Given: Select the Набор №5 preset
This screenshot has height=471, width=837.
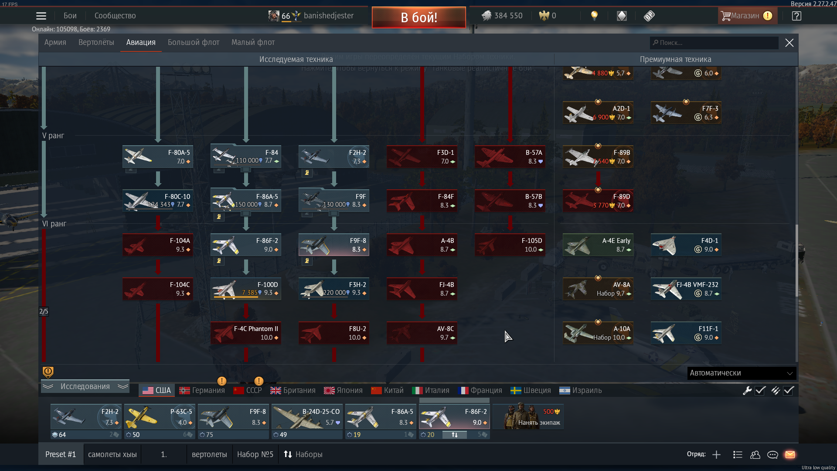Looking at the screenshot, I should (x=255, y=455).
